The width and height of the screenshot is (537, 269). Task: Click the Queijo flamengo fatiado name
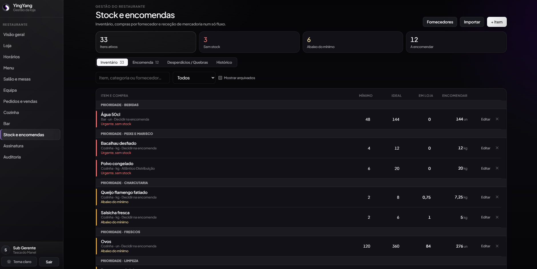124,192
